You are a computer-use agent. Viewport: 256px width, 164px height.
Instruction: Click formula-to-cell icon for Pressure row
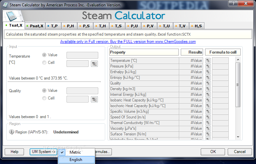tap(208, 66)
